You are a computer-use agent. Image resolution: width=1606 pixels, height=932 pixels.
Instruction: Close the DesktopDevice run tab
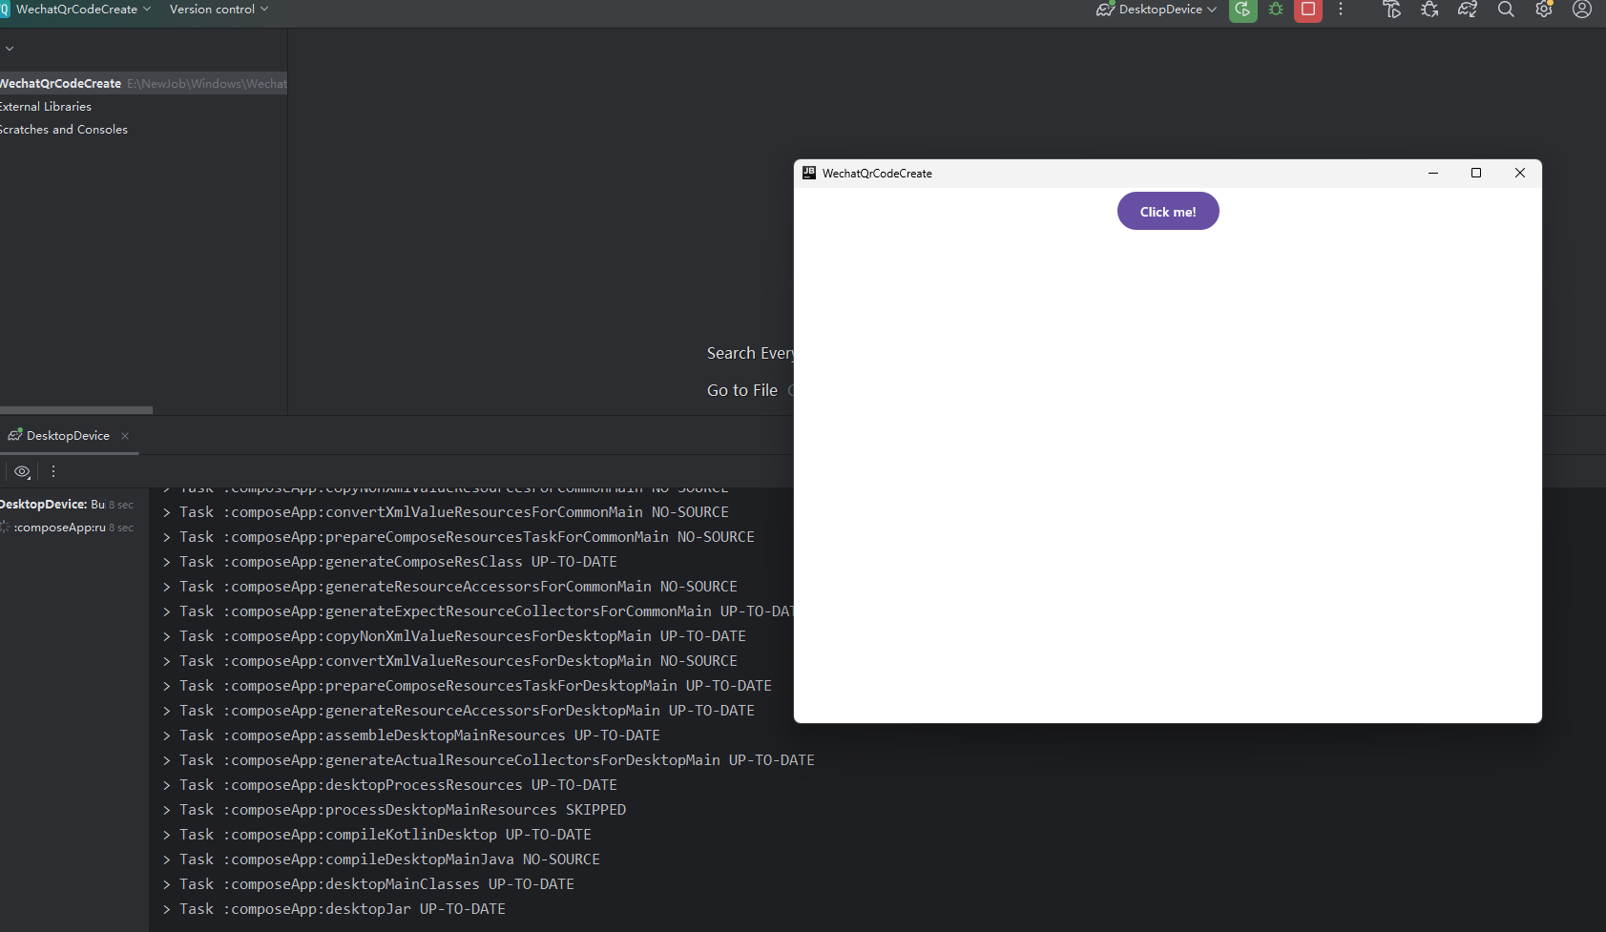125,436
